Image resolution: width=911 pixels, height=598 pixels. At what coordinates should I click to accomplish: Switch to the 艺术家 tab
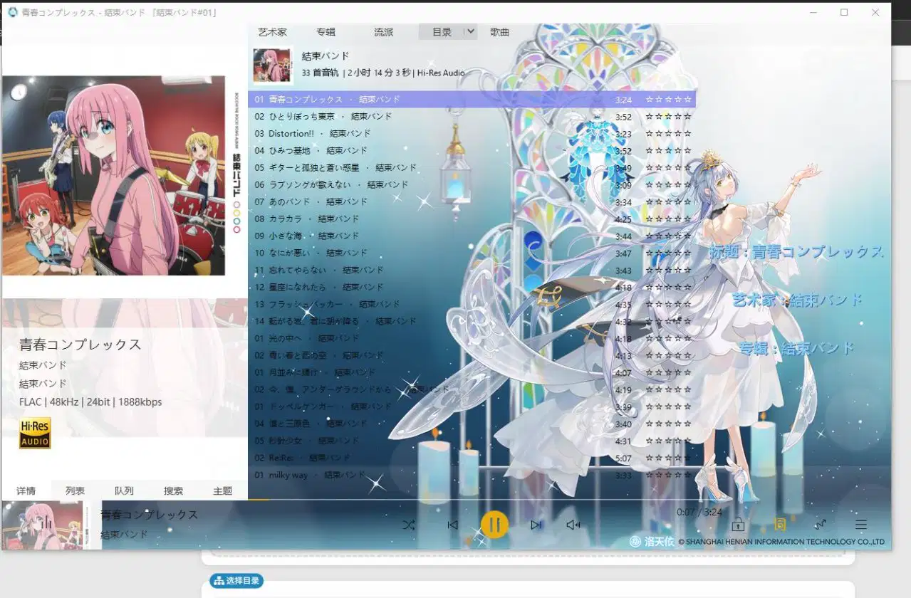click(273, 32)
